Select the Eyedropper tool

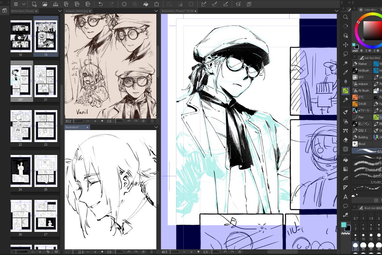(x=345, y=72)
